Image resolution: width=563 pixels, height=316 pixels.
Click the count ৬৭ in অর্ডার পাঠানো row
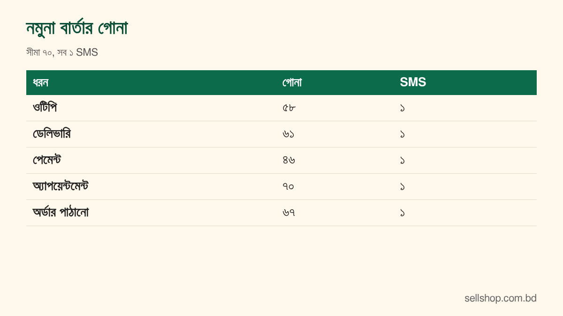289,213
